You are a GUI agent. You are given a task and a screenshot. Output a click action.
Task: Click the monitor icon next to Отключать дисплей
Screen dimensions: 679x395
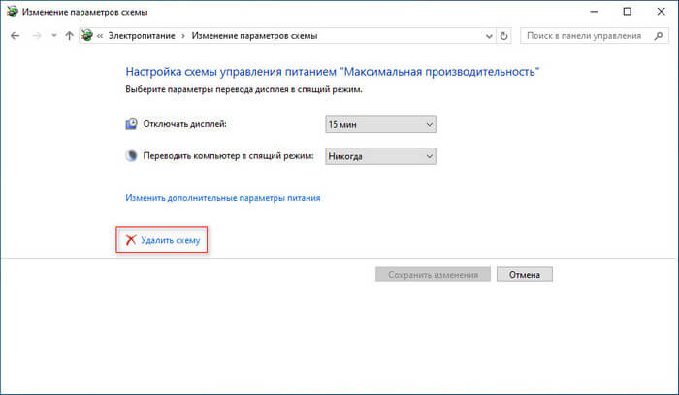[132, 124]
